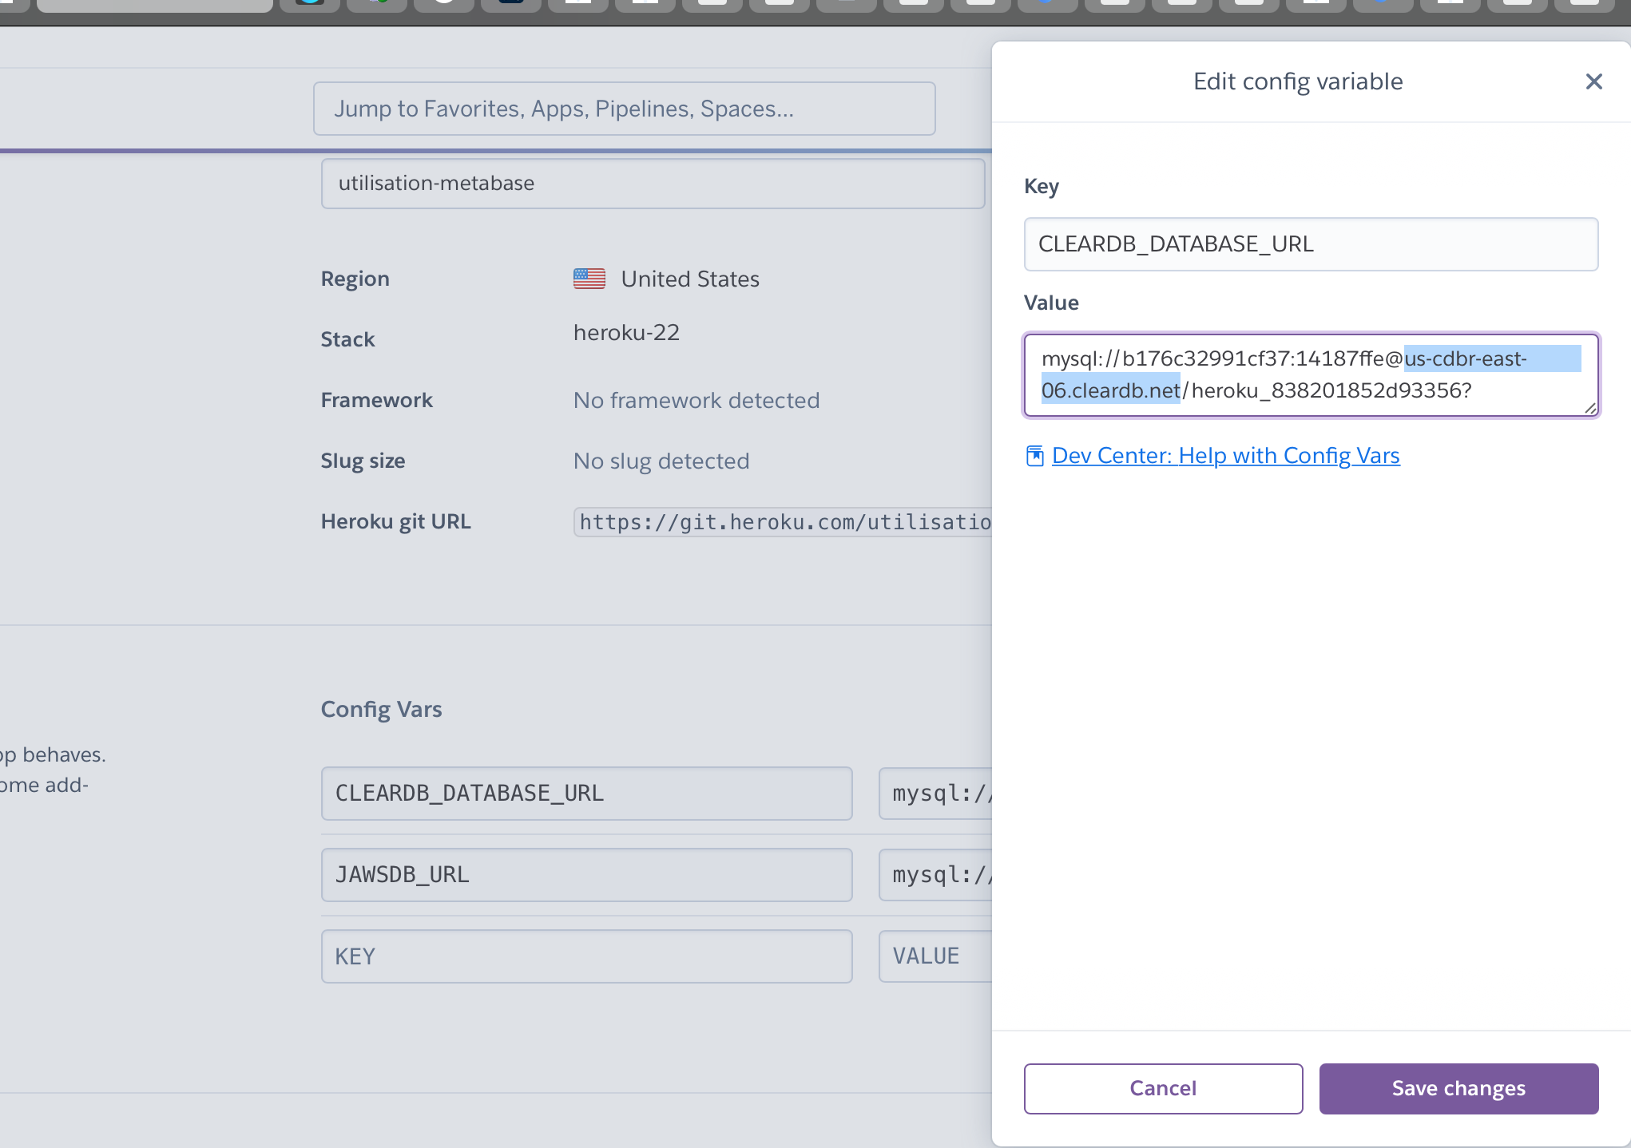Select the Heroku git URL field
The height and width of the screenshot is (1148, 1631).
click(783, 522)
